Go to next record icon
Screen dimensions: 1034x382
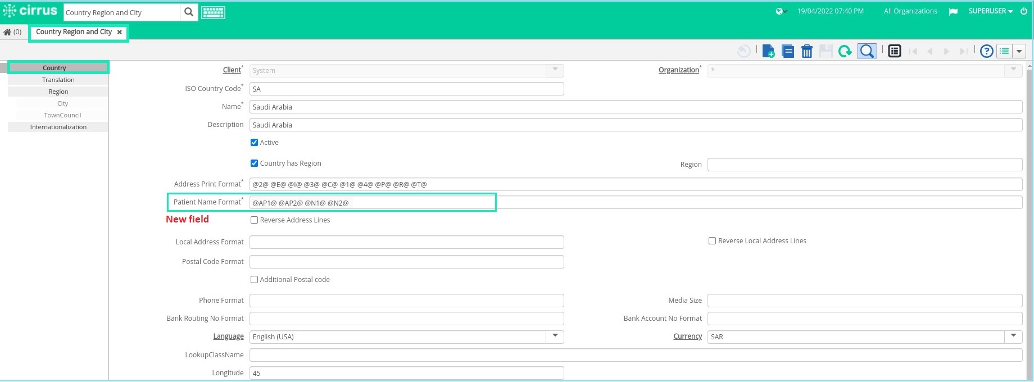(x=946, y=51)
